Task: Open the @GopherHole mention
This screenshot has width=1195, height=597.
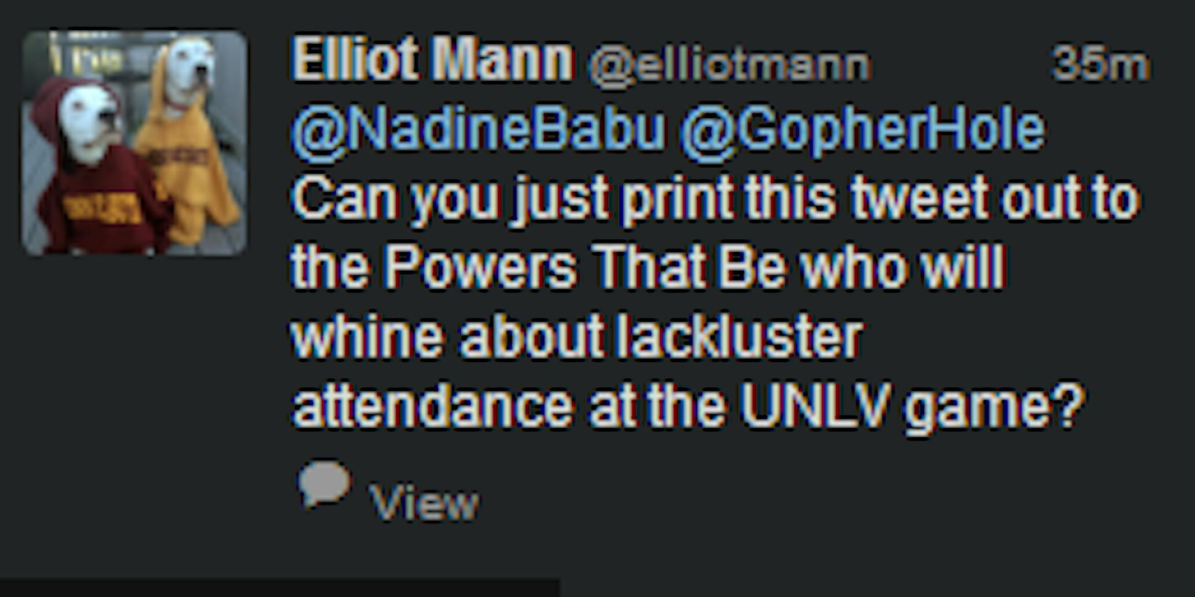Action: [x=862, y=130]
